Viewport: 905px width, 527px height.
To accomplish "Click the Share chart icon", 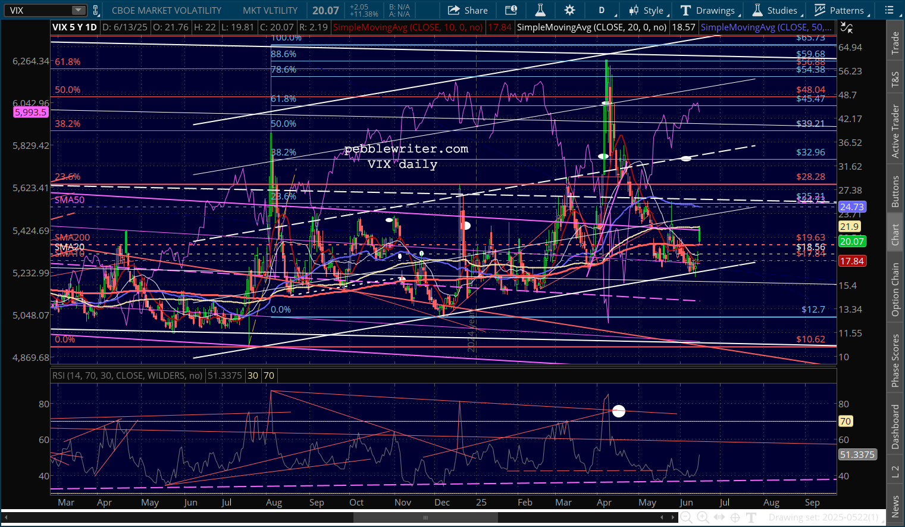I will tap(468, 10).
